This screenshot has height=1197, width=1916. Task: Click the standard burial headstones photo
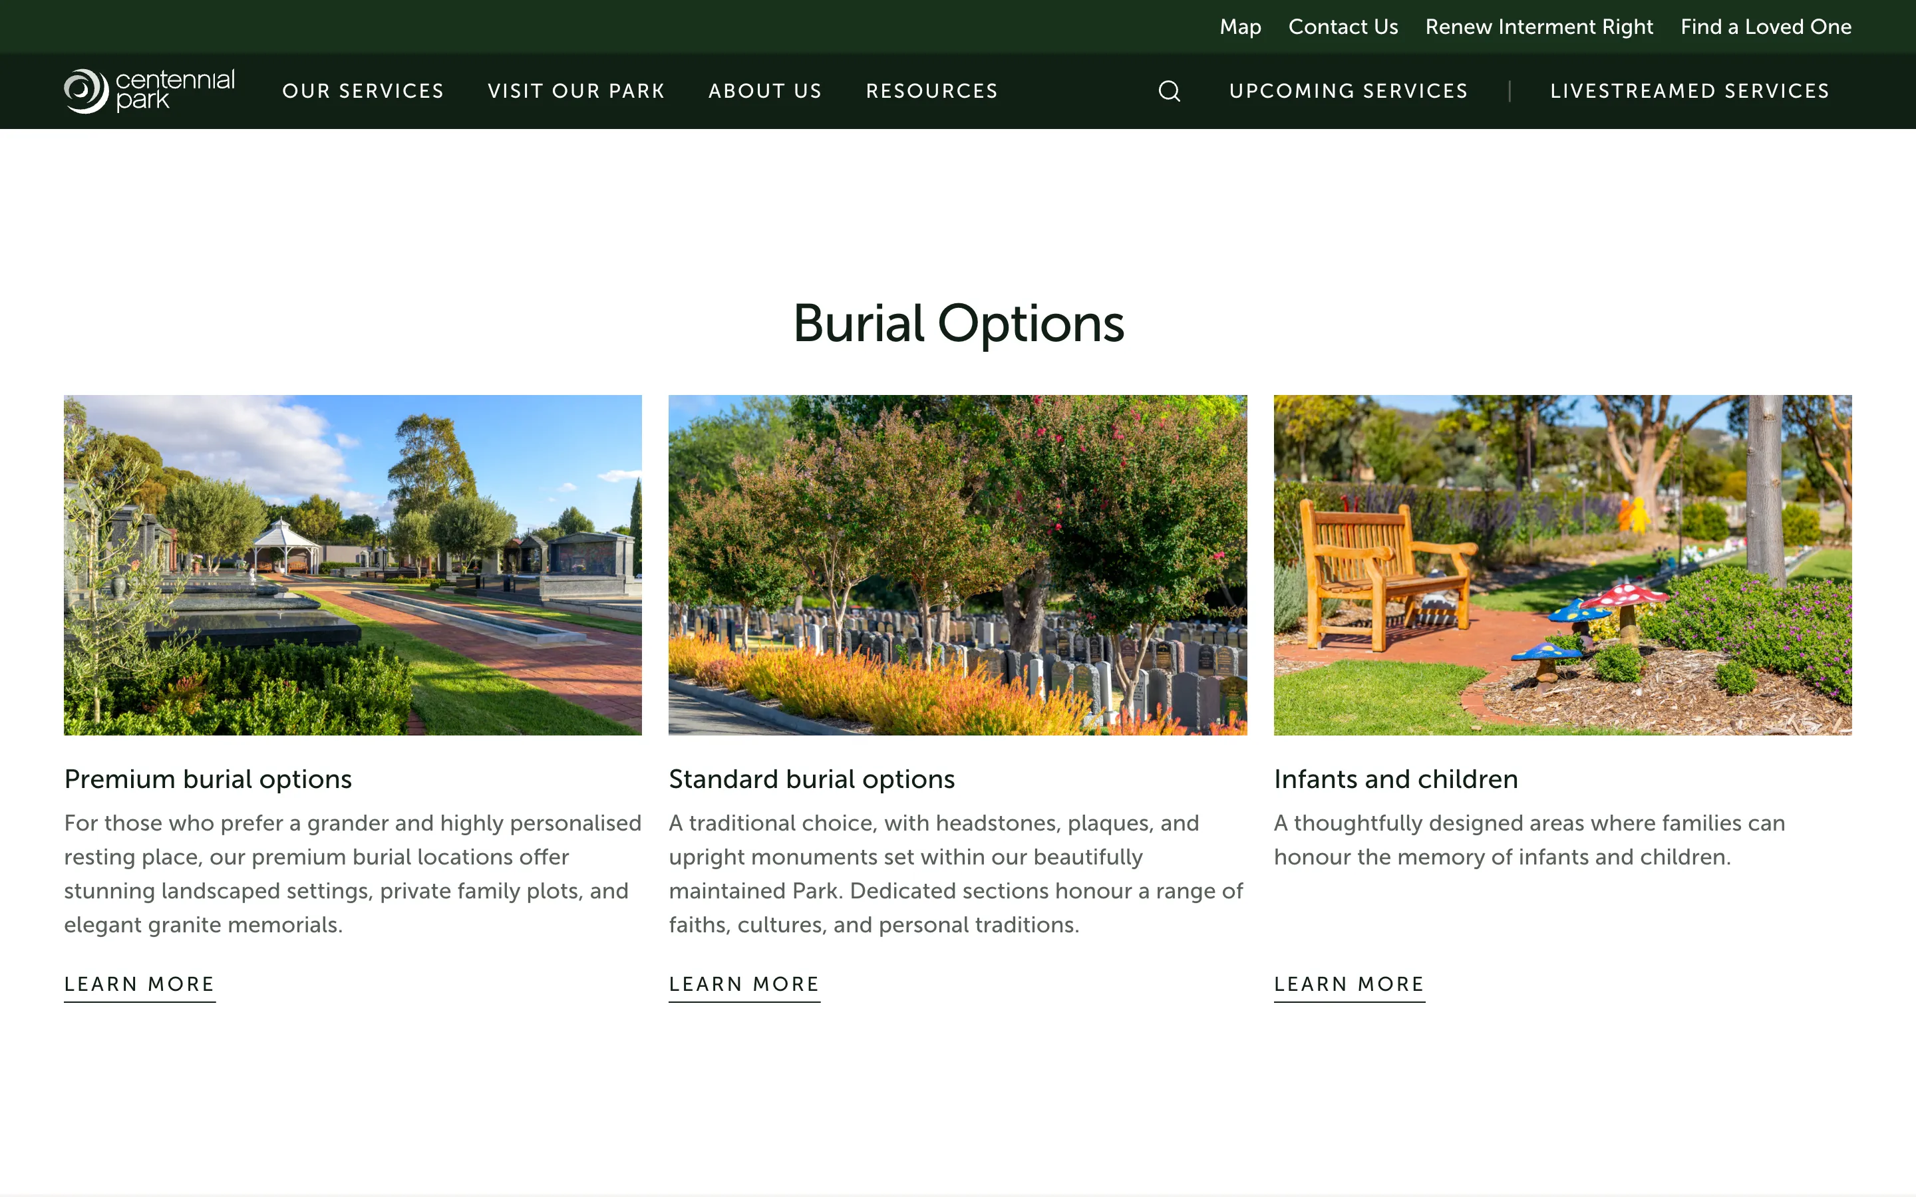pyautogui.click(x=957, y=565)
